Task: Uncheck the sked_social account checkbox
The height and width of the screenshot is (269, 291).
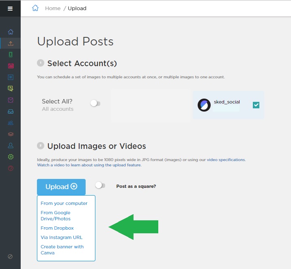Action: tap(256, 105)
